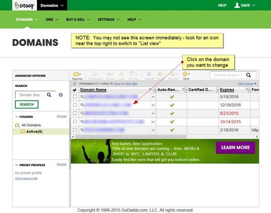
Task: Check the box for the 8/23/2015 domain
Action: [x=75, y=113]
